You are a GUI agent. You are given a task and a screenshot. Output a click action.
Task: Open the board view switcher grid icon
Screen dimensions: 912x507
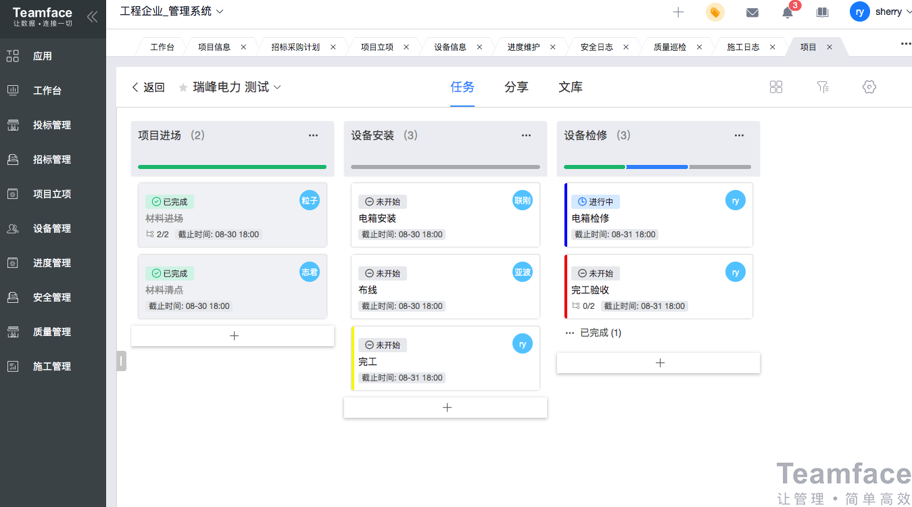(x=775, y=87)
